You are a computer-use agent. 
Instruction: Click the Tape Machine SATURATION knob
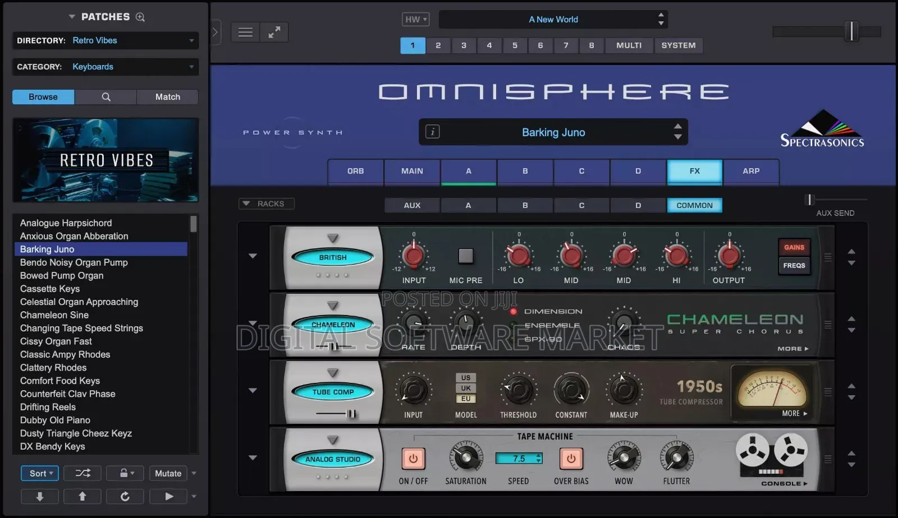(x=466, y=457)
